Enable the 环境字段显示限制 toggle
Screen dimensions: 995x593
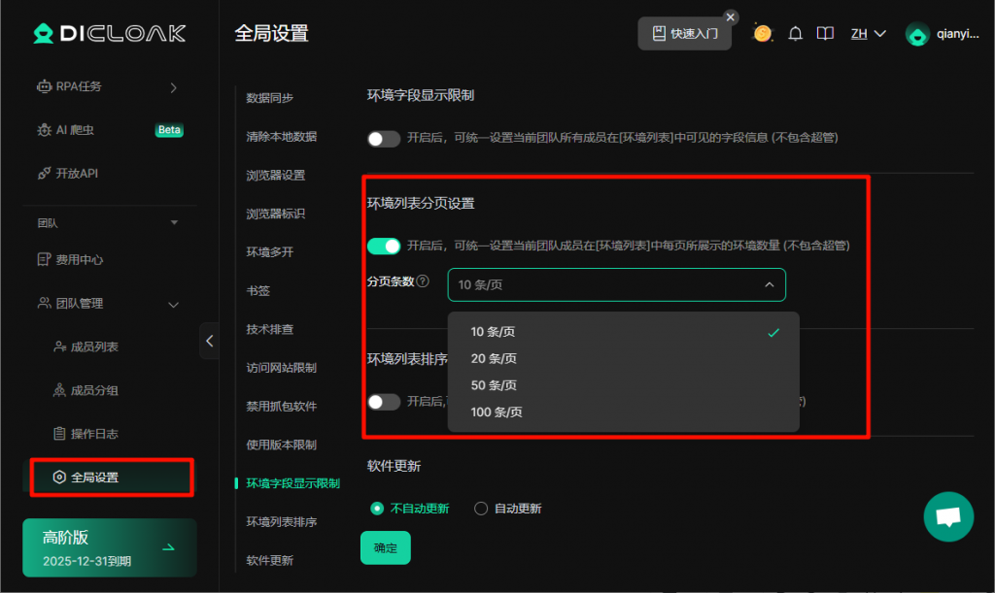point(384,138)
